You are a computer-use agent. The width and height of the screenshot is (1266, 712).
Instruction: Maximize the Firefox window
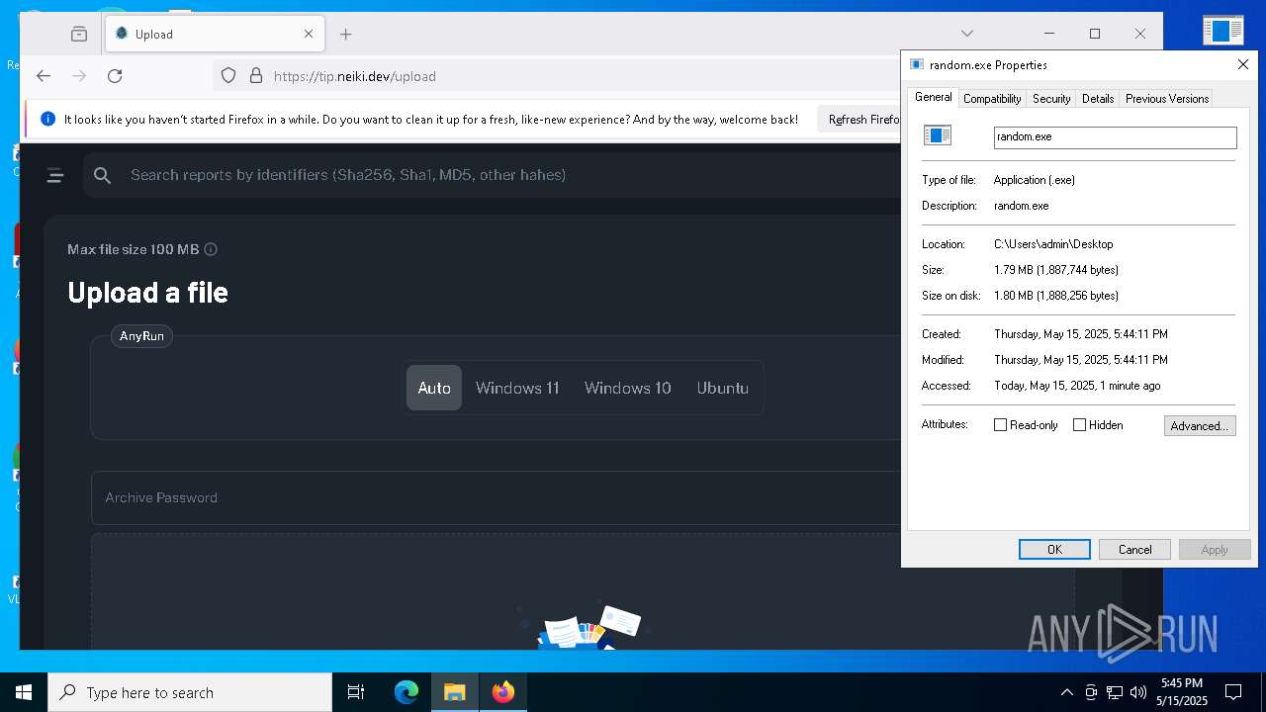tap(1095, 34)
